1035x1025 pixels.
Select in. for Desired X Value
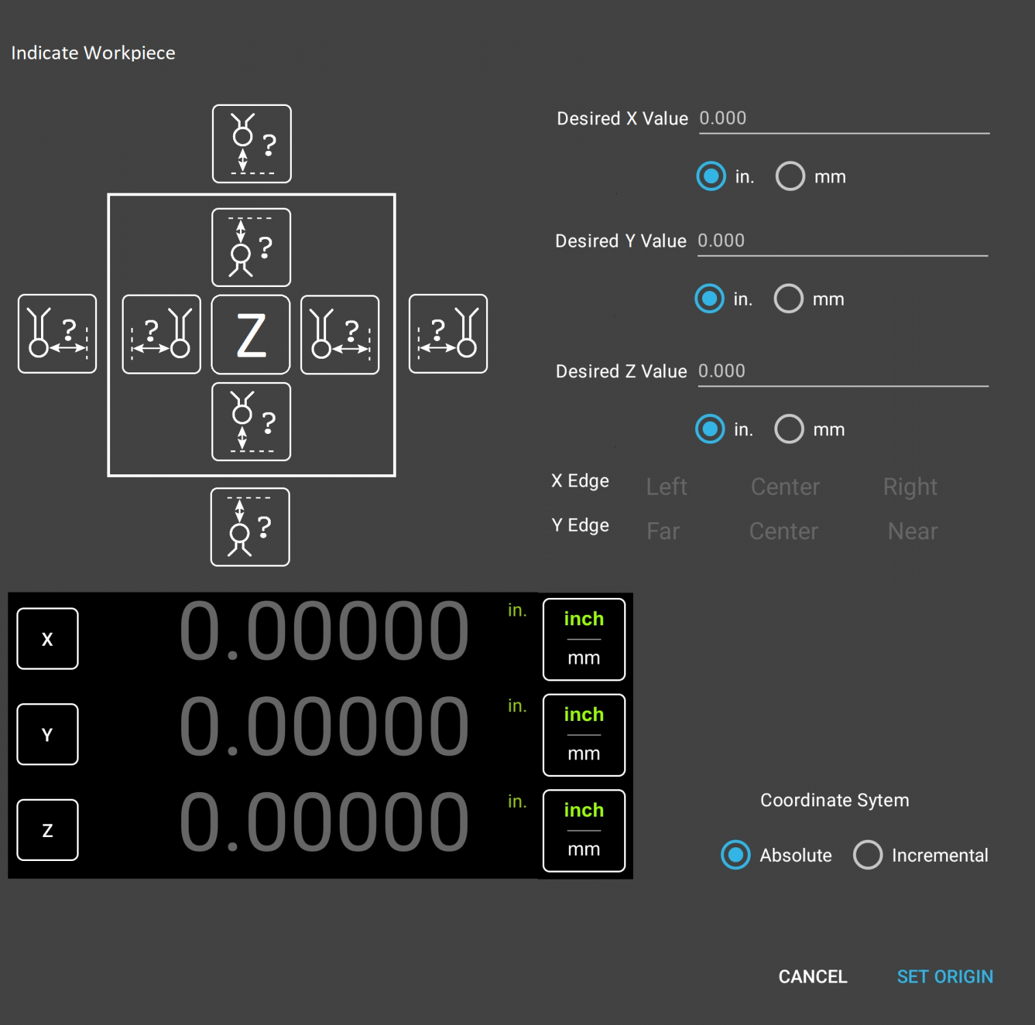(711, 176)
